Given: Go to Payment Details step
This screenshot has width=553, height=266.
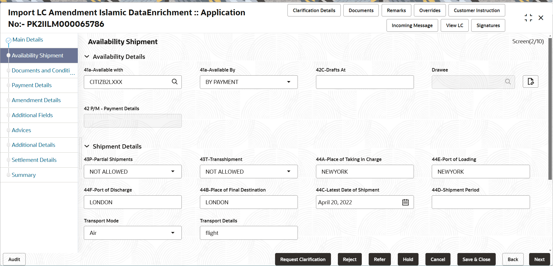Looking at the screenshot, I should [32, 85].
